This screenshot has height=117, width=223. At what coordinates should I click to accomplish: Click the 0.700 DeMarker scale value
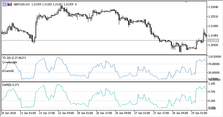tap(212, 92)
